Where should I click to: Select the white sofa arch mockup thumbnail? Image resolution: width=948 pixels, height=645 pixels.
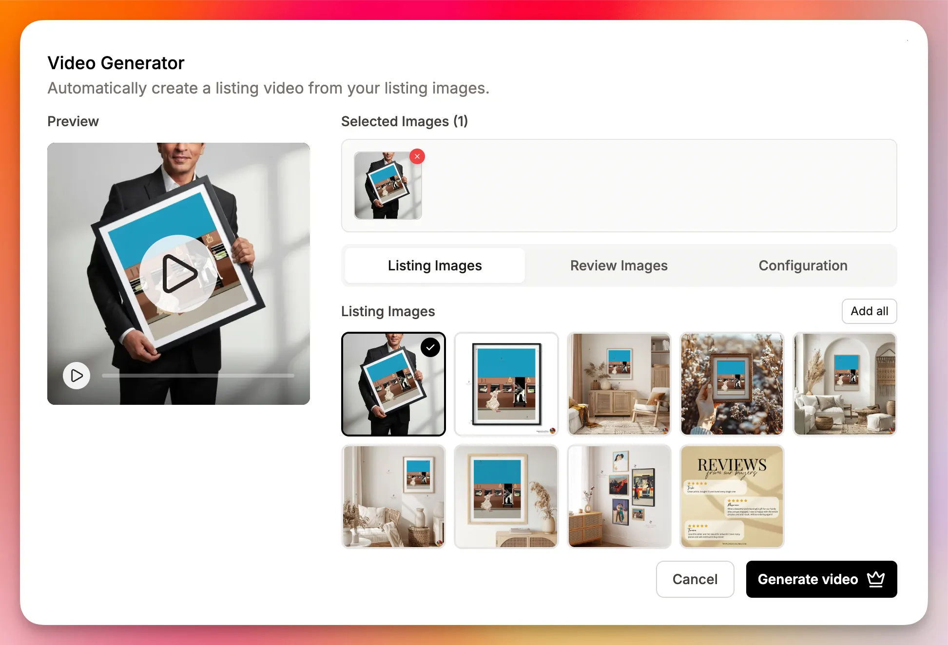845,384
